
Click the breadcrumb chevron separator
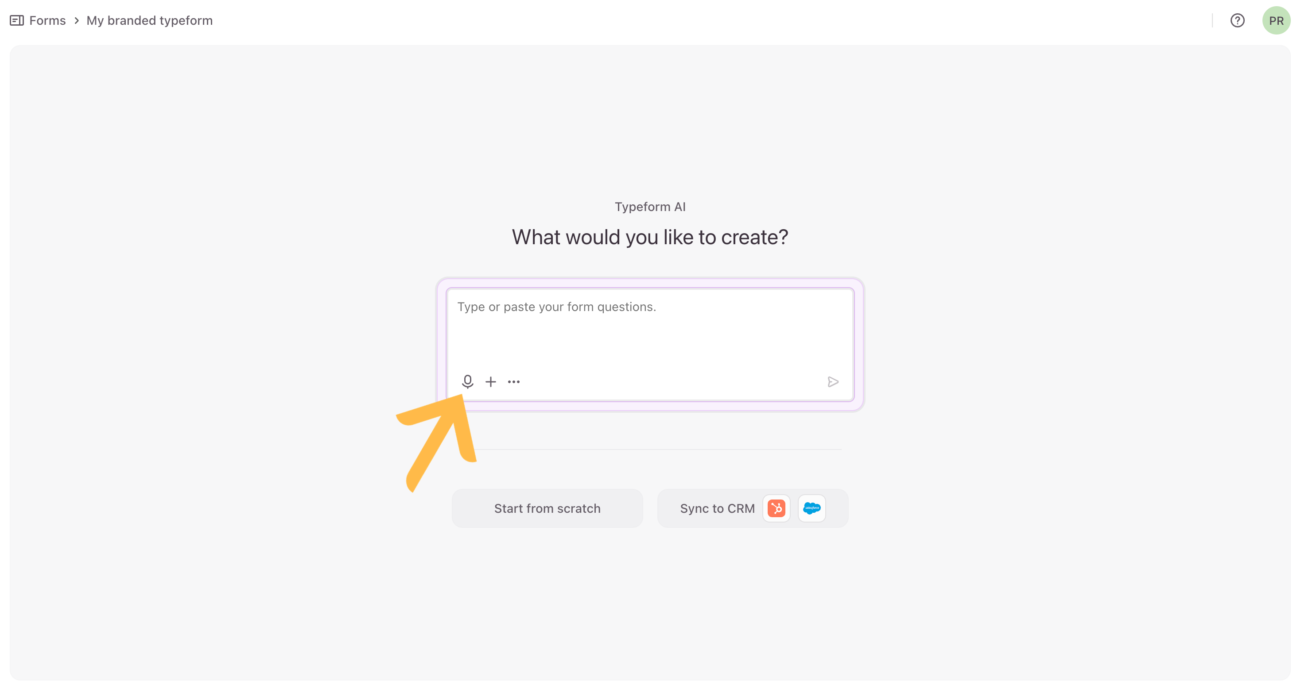[77, 21]
